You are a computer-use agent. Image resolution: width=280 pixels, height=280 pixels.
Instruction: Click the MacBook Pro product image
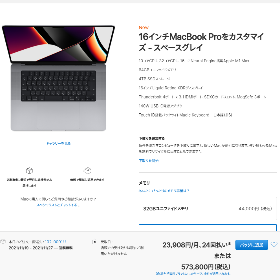[x=58, y=78]
